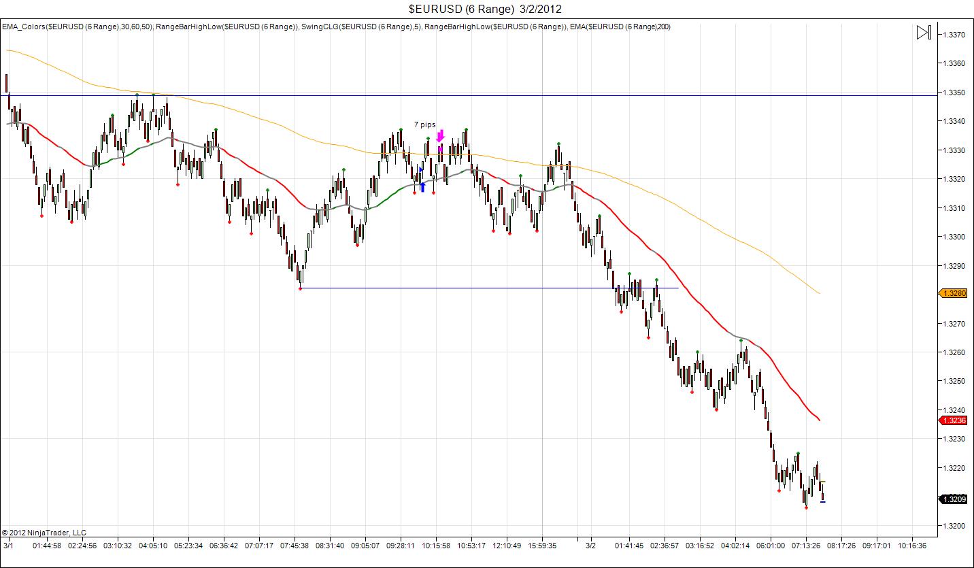Image resolution: width=974 pixels, height=568 pixels.
Task: Click the 1.3300 price axis label
Action: coord(953,237)
